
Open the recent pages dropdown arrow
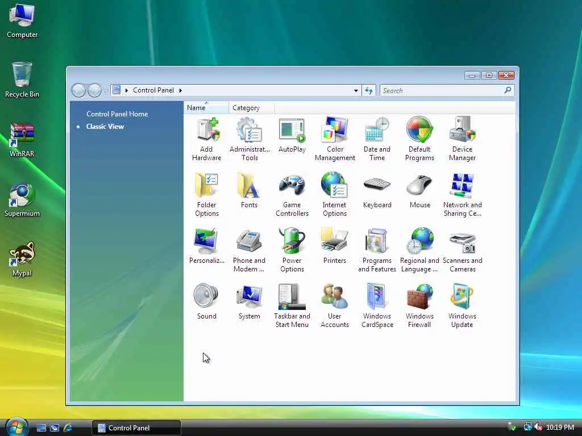[106, 90]
